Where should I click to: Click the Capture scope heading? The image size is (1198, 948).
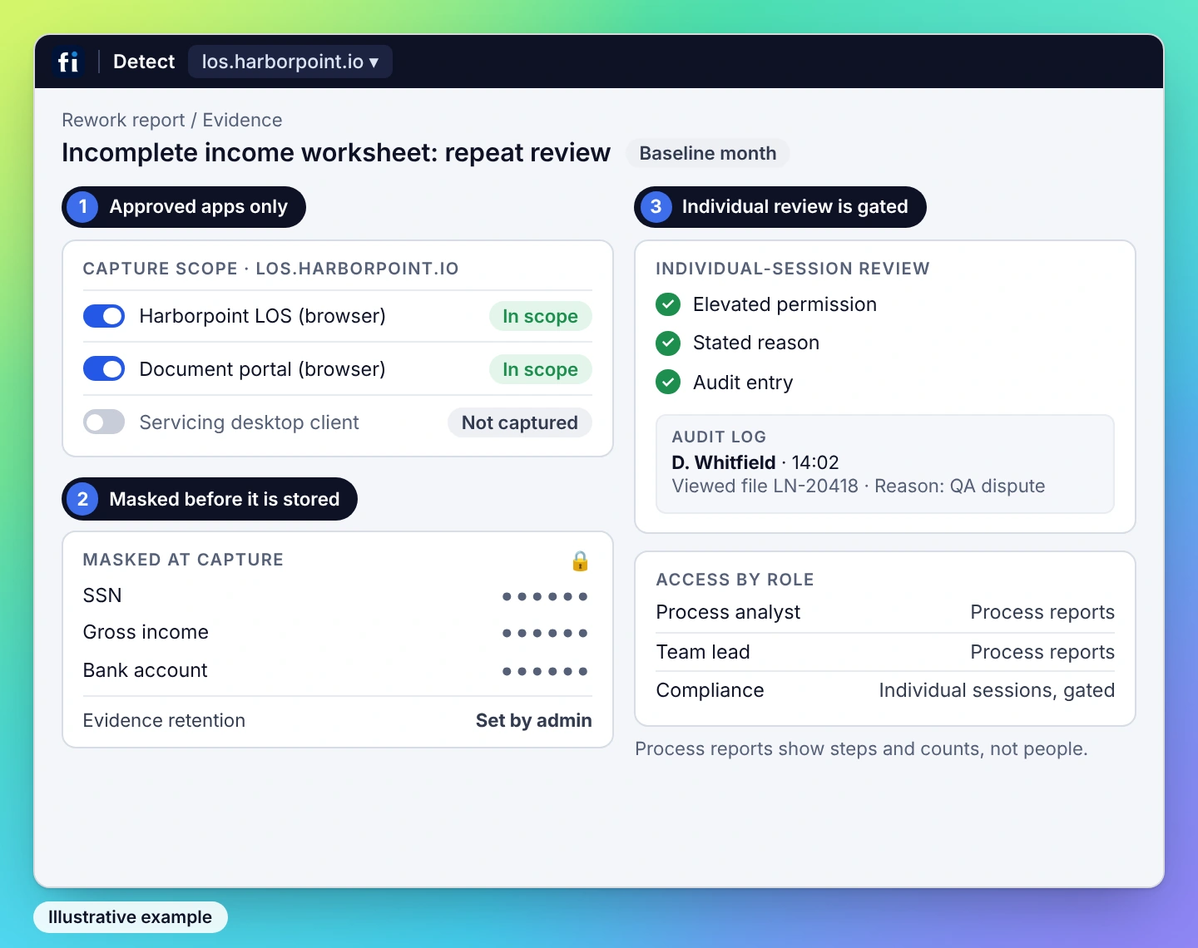pos(271,269)
